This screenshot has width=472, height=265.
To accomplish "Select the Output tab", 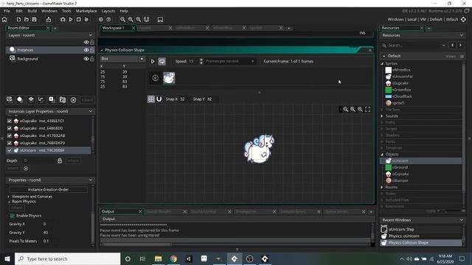I will 108,211.
